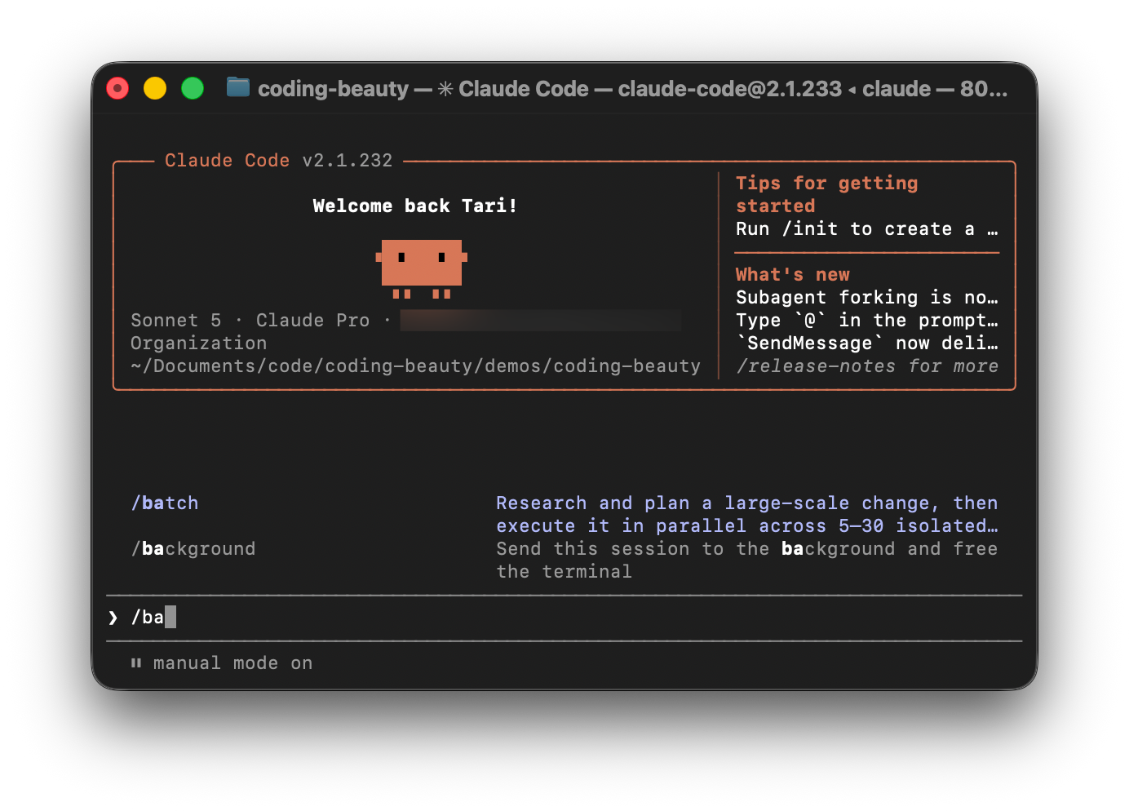Click the "/release-notes for more" hint
Image resolution: width=1129 pixels, height=811 pixels.
[867, 366]
